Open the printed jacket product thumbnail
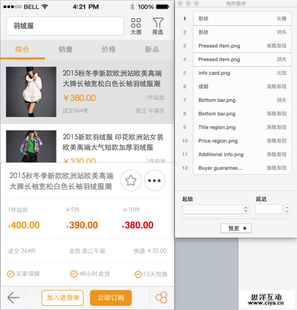This screenshot has height=310, width=297. (31, 146)
